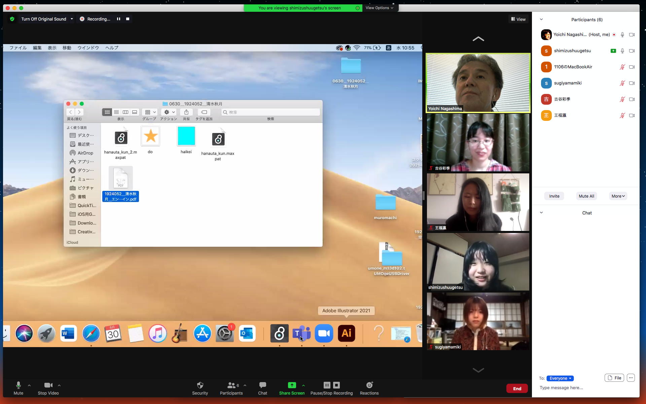Stop the recording in top bar
This screenshot has width=646, height=404.
(x=128, y=19)
